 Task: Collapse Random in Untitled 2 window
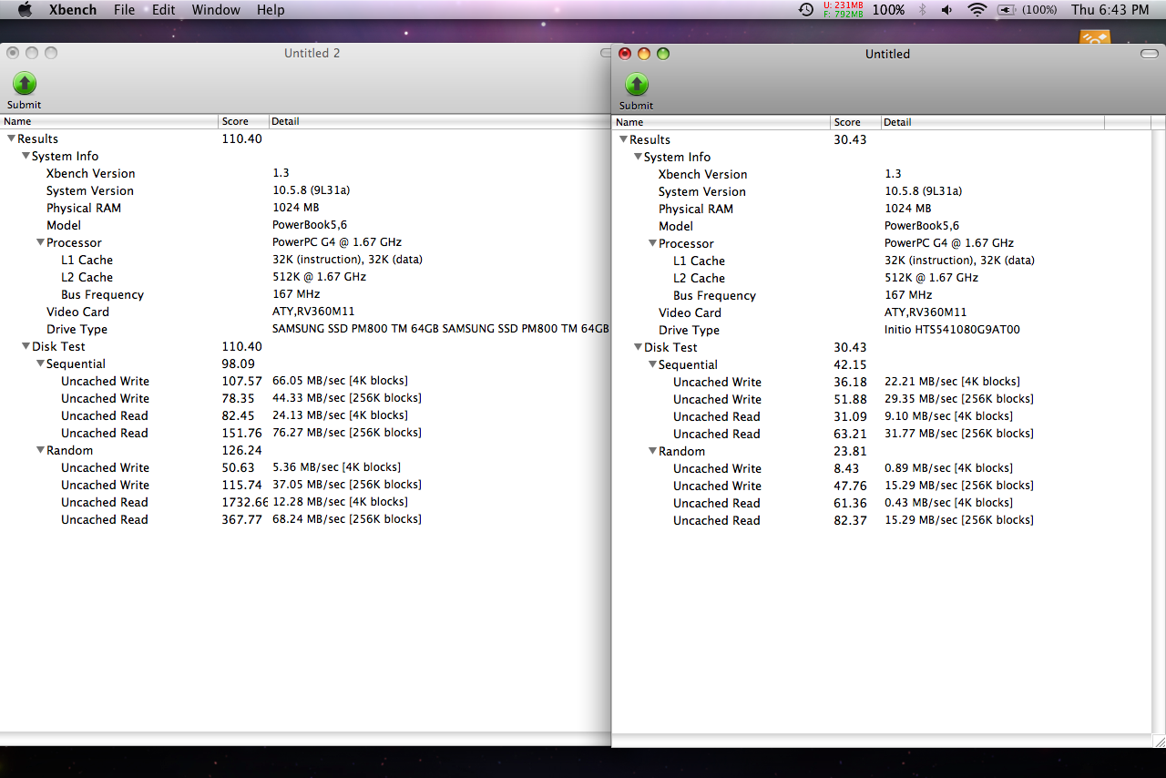tap(40, 450)
